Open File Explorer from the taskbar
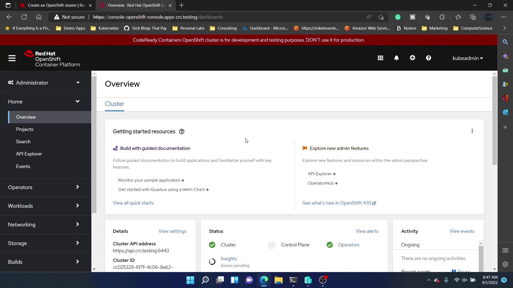This screenshot has width=513, height=288. point(278,280)
